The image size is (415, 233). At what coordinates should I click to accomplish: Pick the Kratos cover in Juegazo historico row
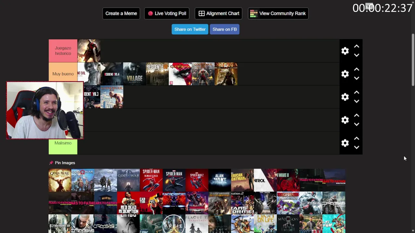[89, 51]
